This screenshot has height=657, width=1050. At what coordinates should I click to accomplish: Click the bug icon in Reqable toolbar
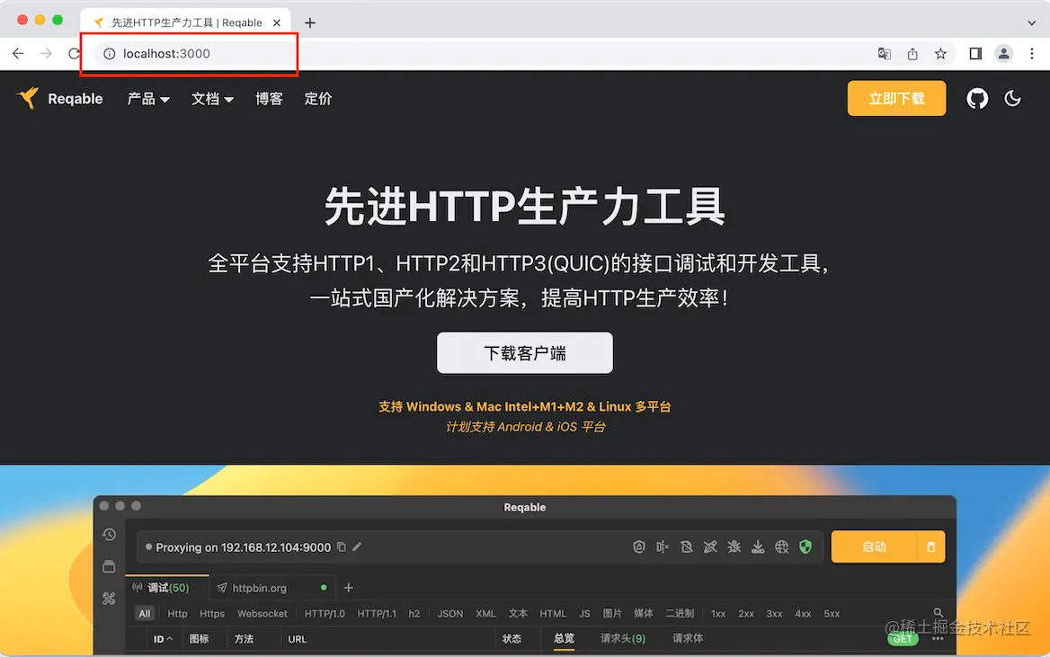pyautogui.click(x=734, y=546)
